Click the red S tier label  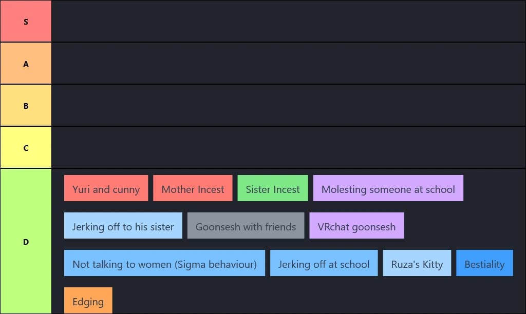point(26,22)
